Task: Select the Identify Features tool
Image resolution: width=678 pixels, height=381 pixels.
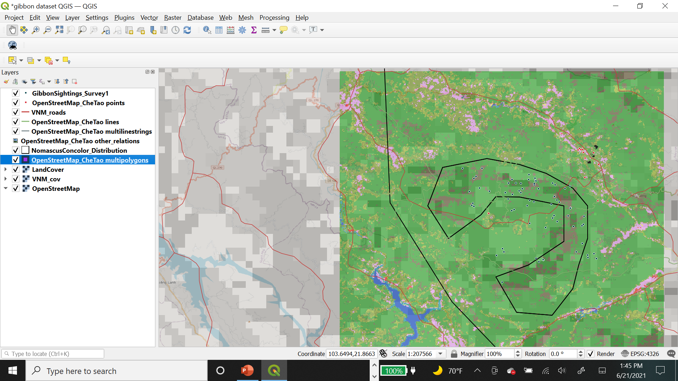Action: pyautogui.click(x=207, y=30)
